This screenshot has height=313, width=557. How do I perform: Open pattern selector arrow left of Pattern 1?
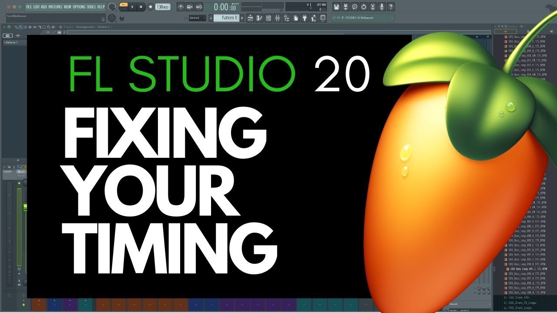211,18
